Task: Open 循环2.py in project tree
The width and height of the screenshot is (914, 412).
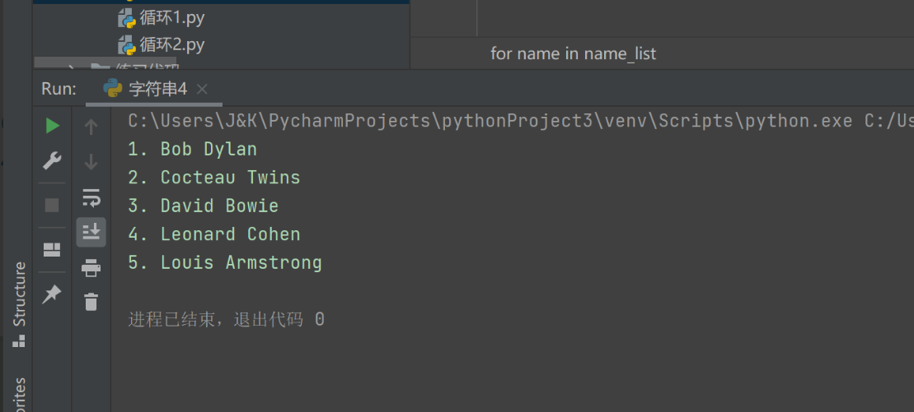Action: [171, 44]
